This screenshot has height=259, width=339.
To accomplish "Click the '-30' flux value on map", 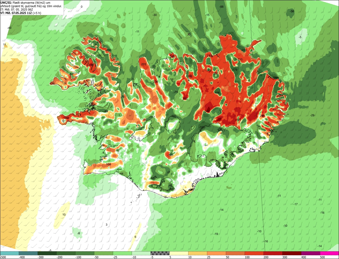I will tap(155, 15).
